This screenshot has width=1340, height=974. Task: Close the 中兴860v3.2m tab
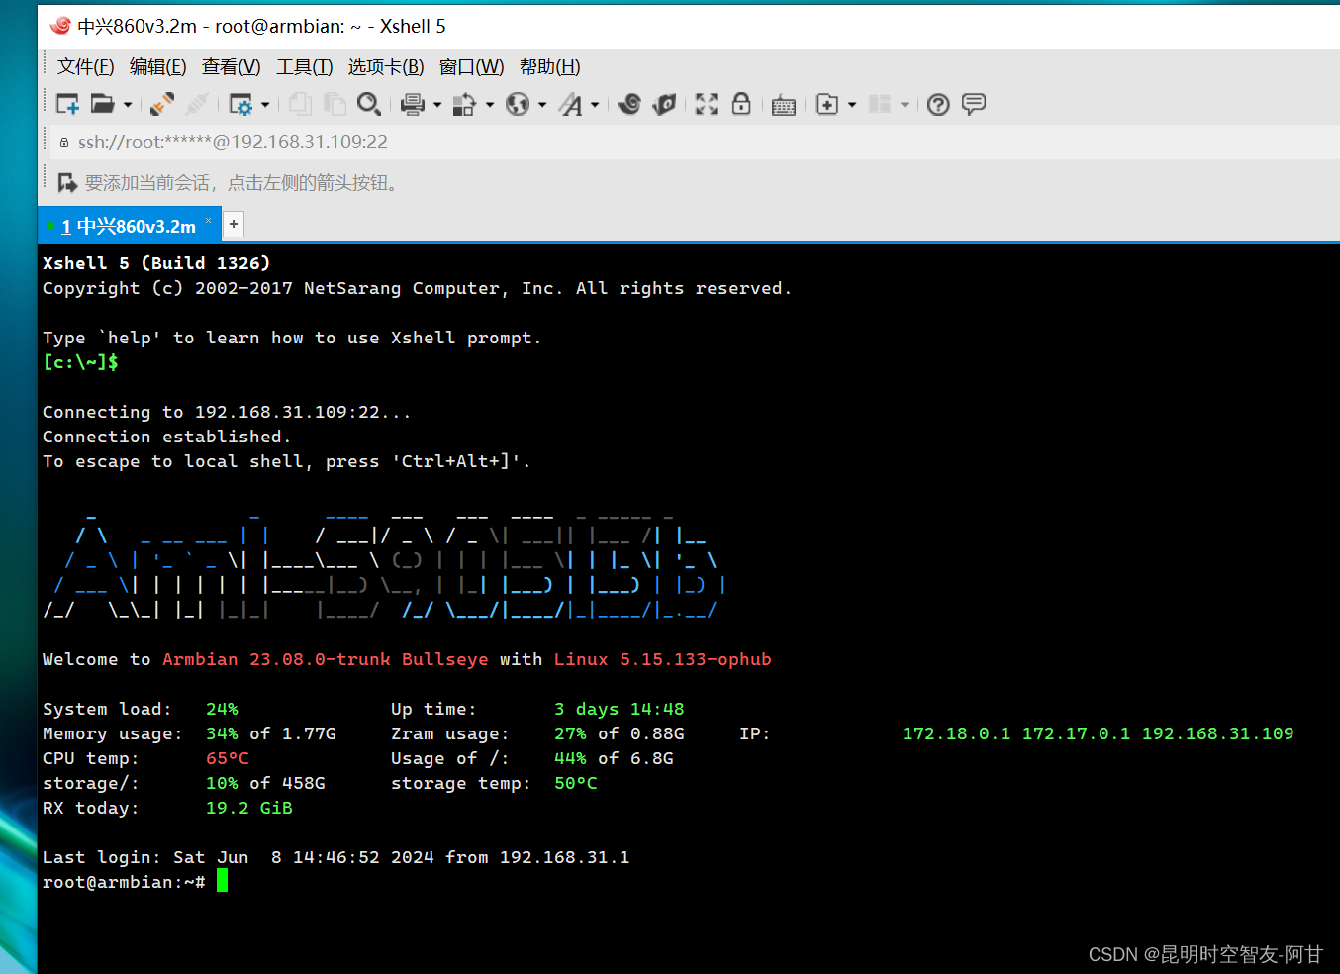click(209, 220)
